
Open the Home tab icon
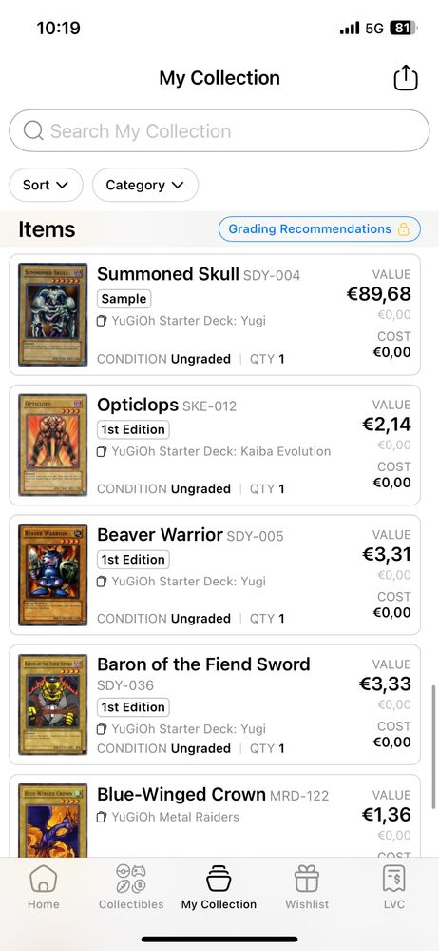(44, 879)
